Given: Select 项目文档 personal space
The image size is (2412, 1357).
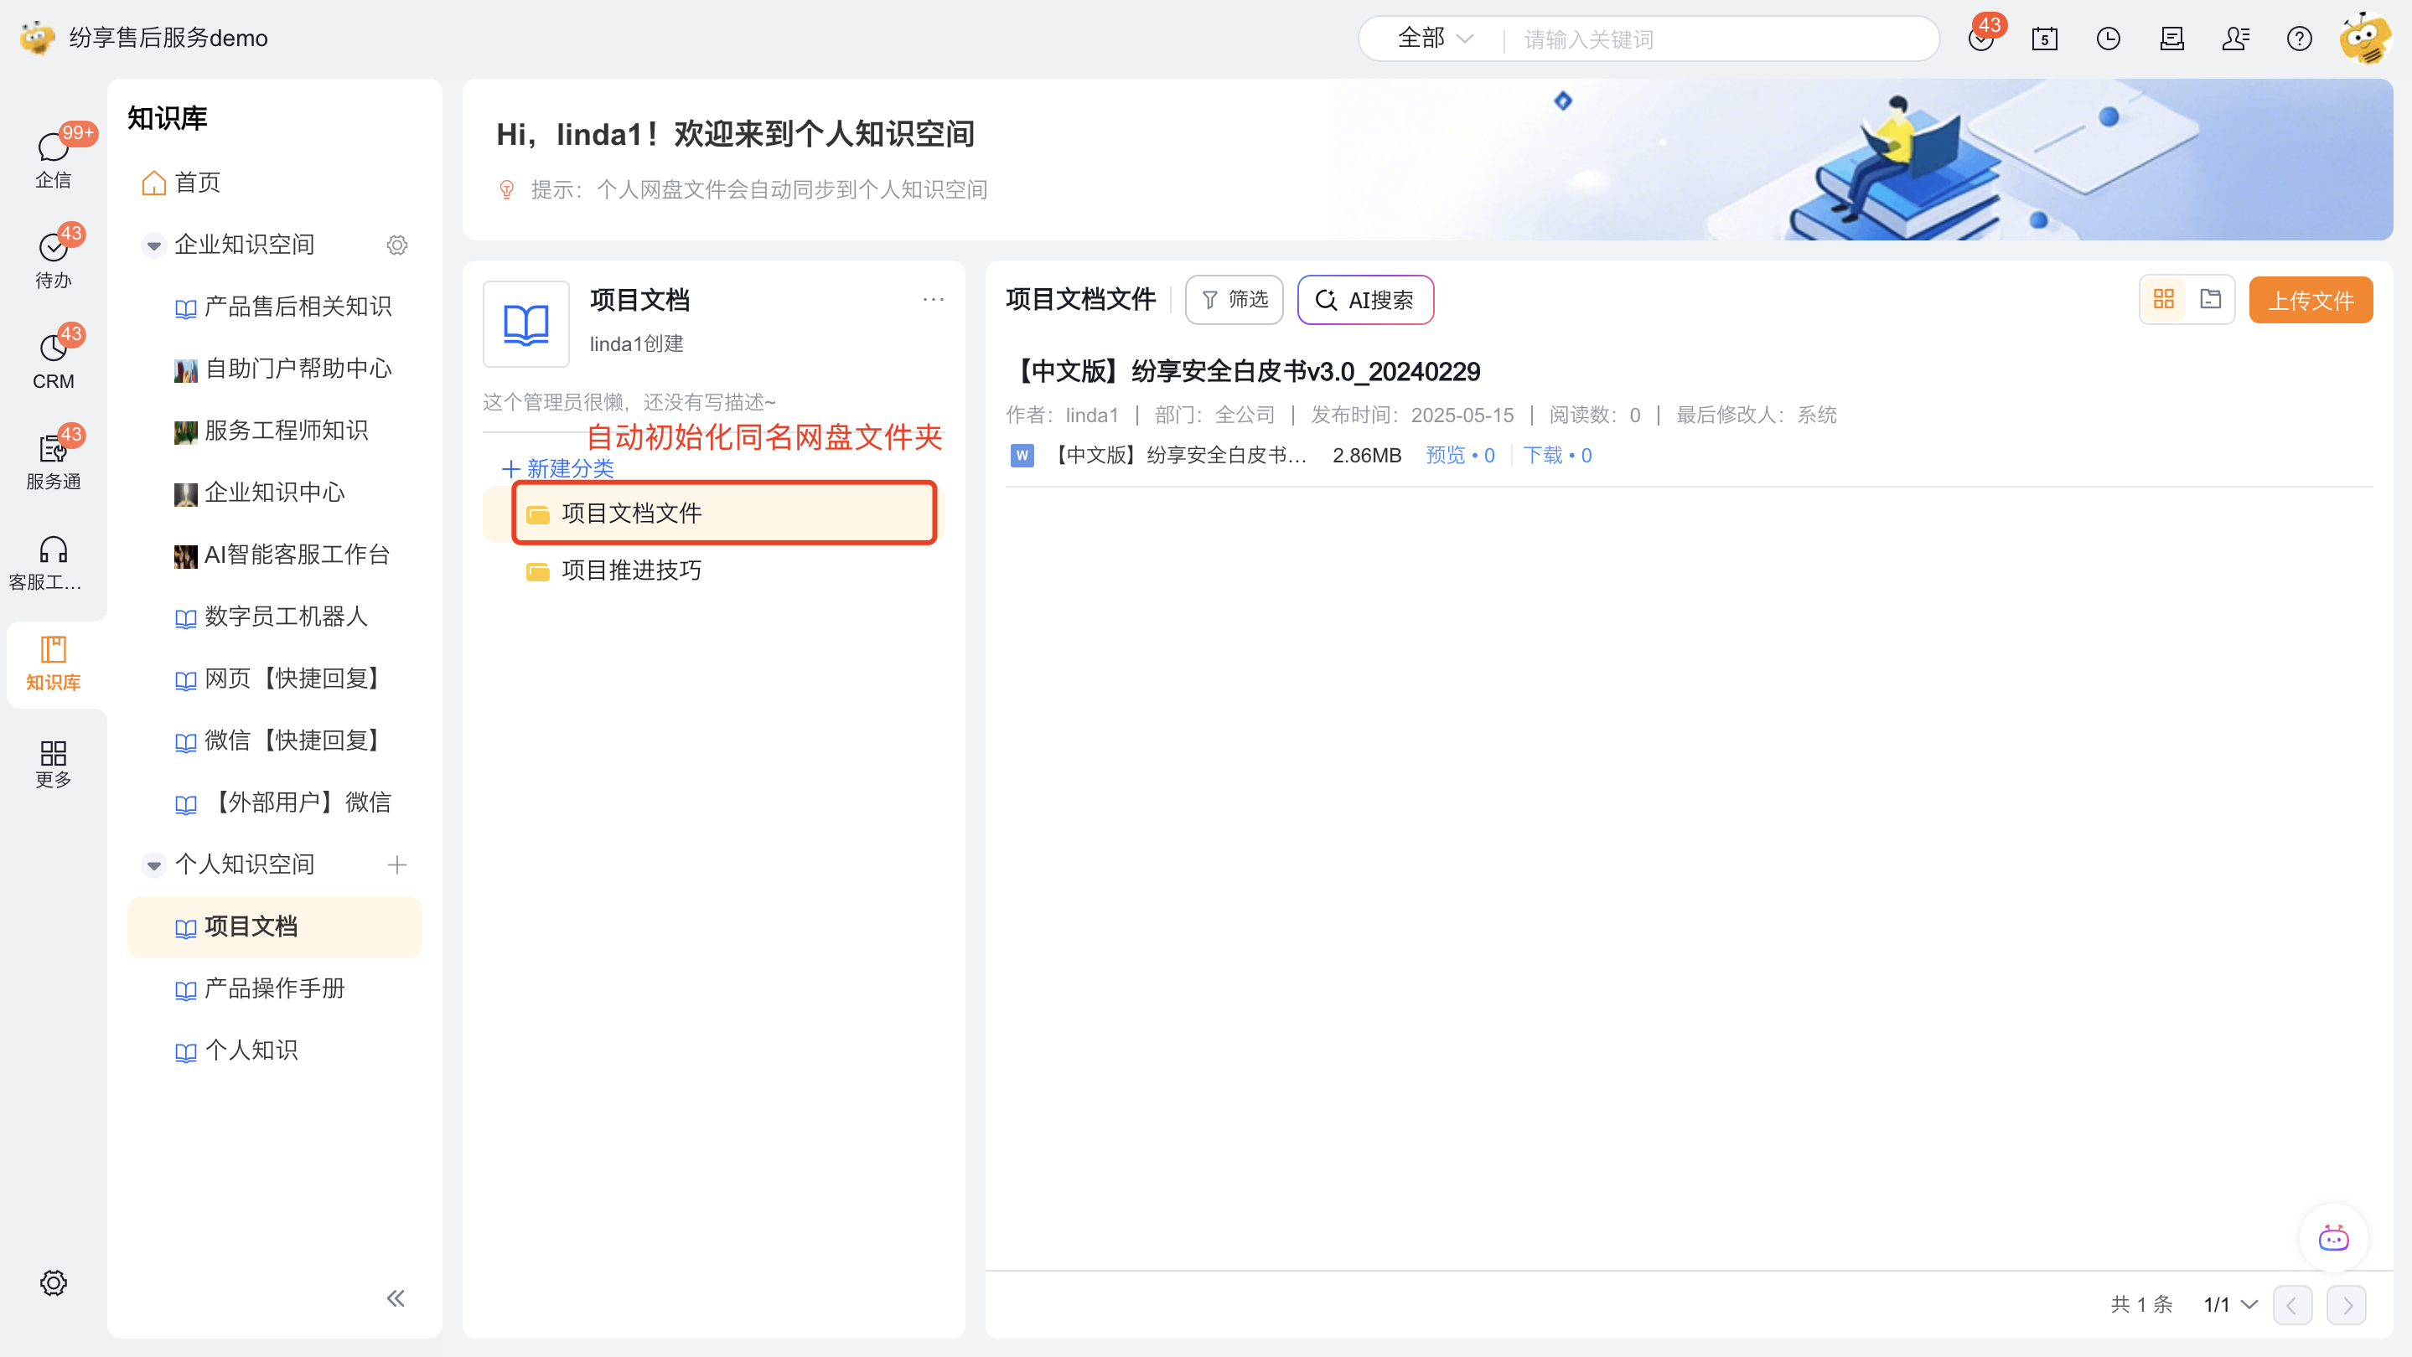Looking at the screenshot, I should [273, 926].
